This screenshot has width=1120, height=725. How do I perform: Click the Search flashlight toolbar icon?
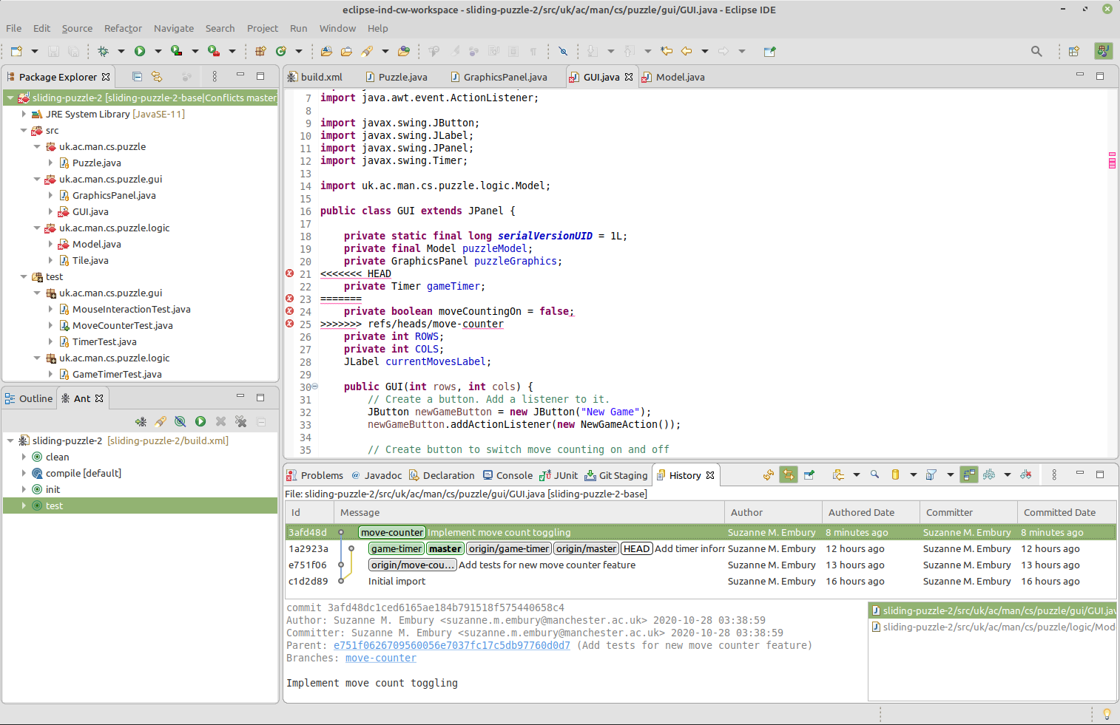[x=367, y=51]
